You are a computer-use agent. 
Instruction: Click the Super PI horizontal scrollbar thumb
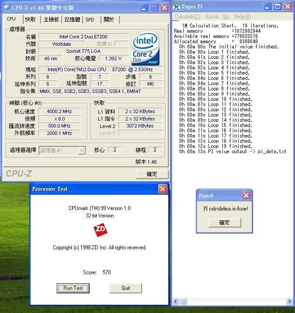click(x=183, y=301)
